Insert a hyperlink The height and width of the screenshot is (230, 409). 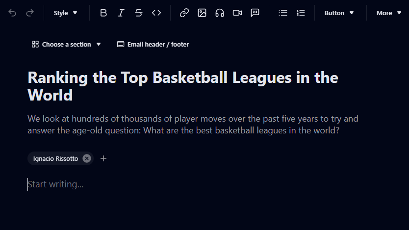(x=184, y=13)
